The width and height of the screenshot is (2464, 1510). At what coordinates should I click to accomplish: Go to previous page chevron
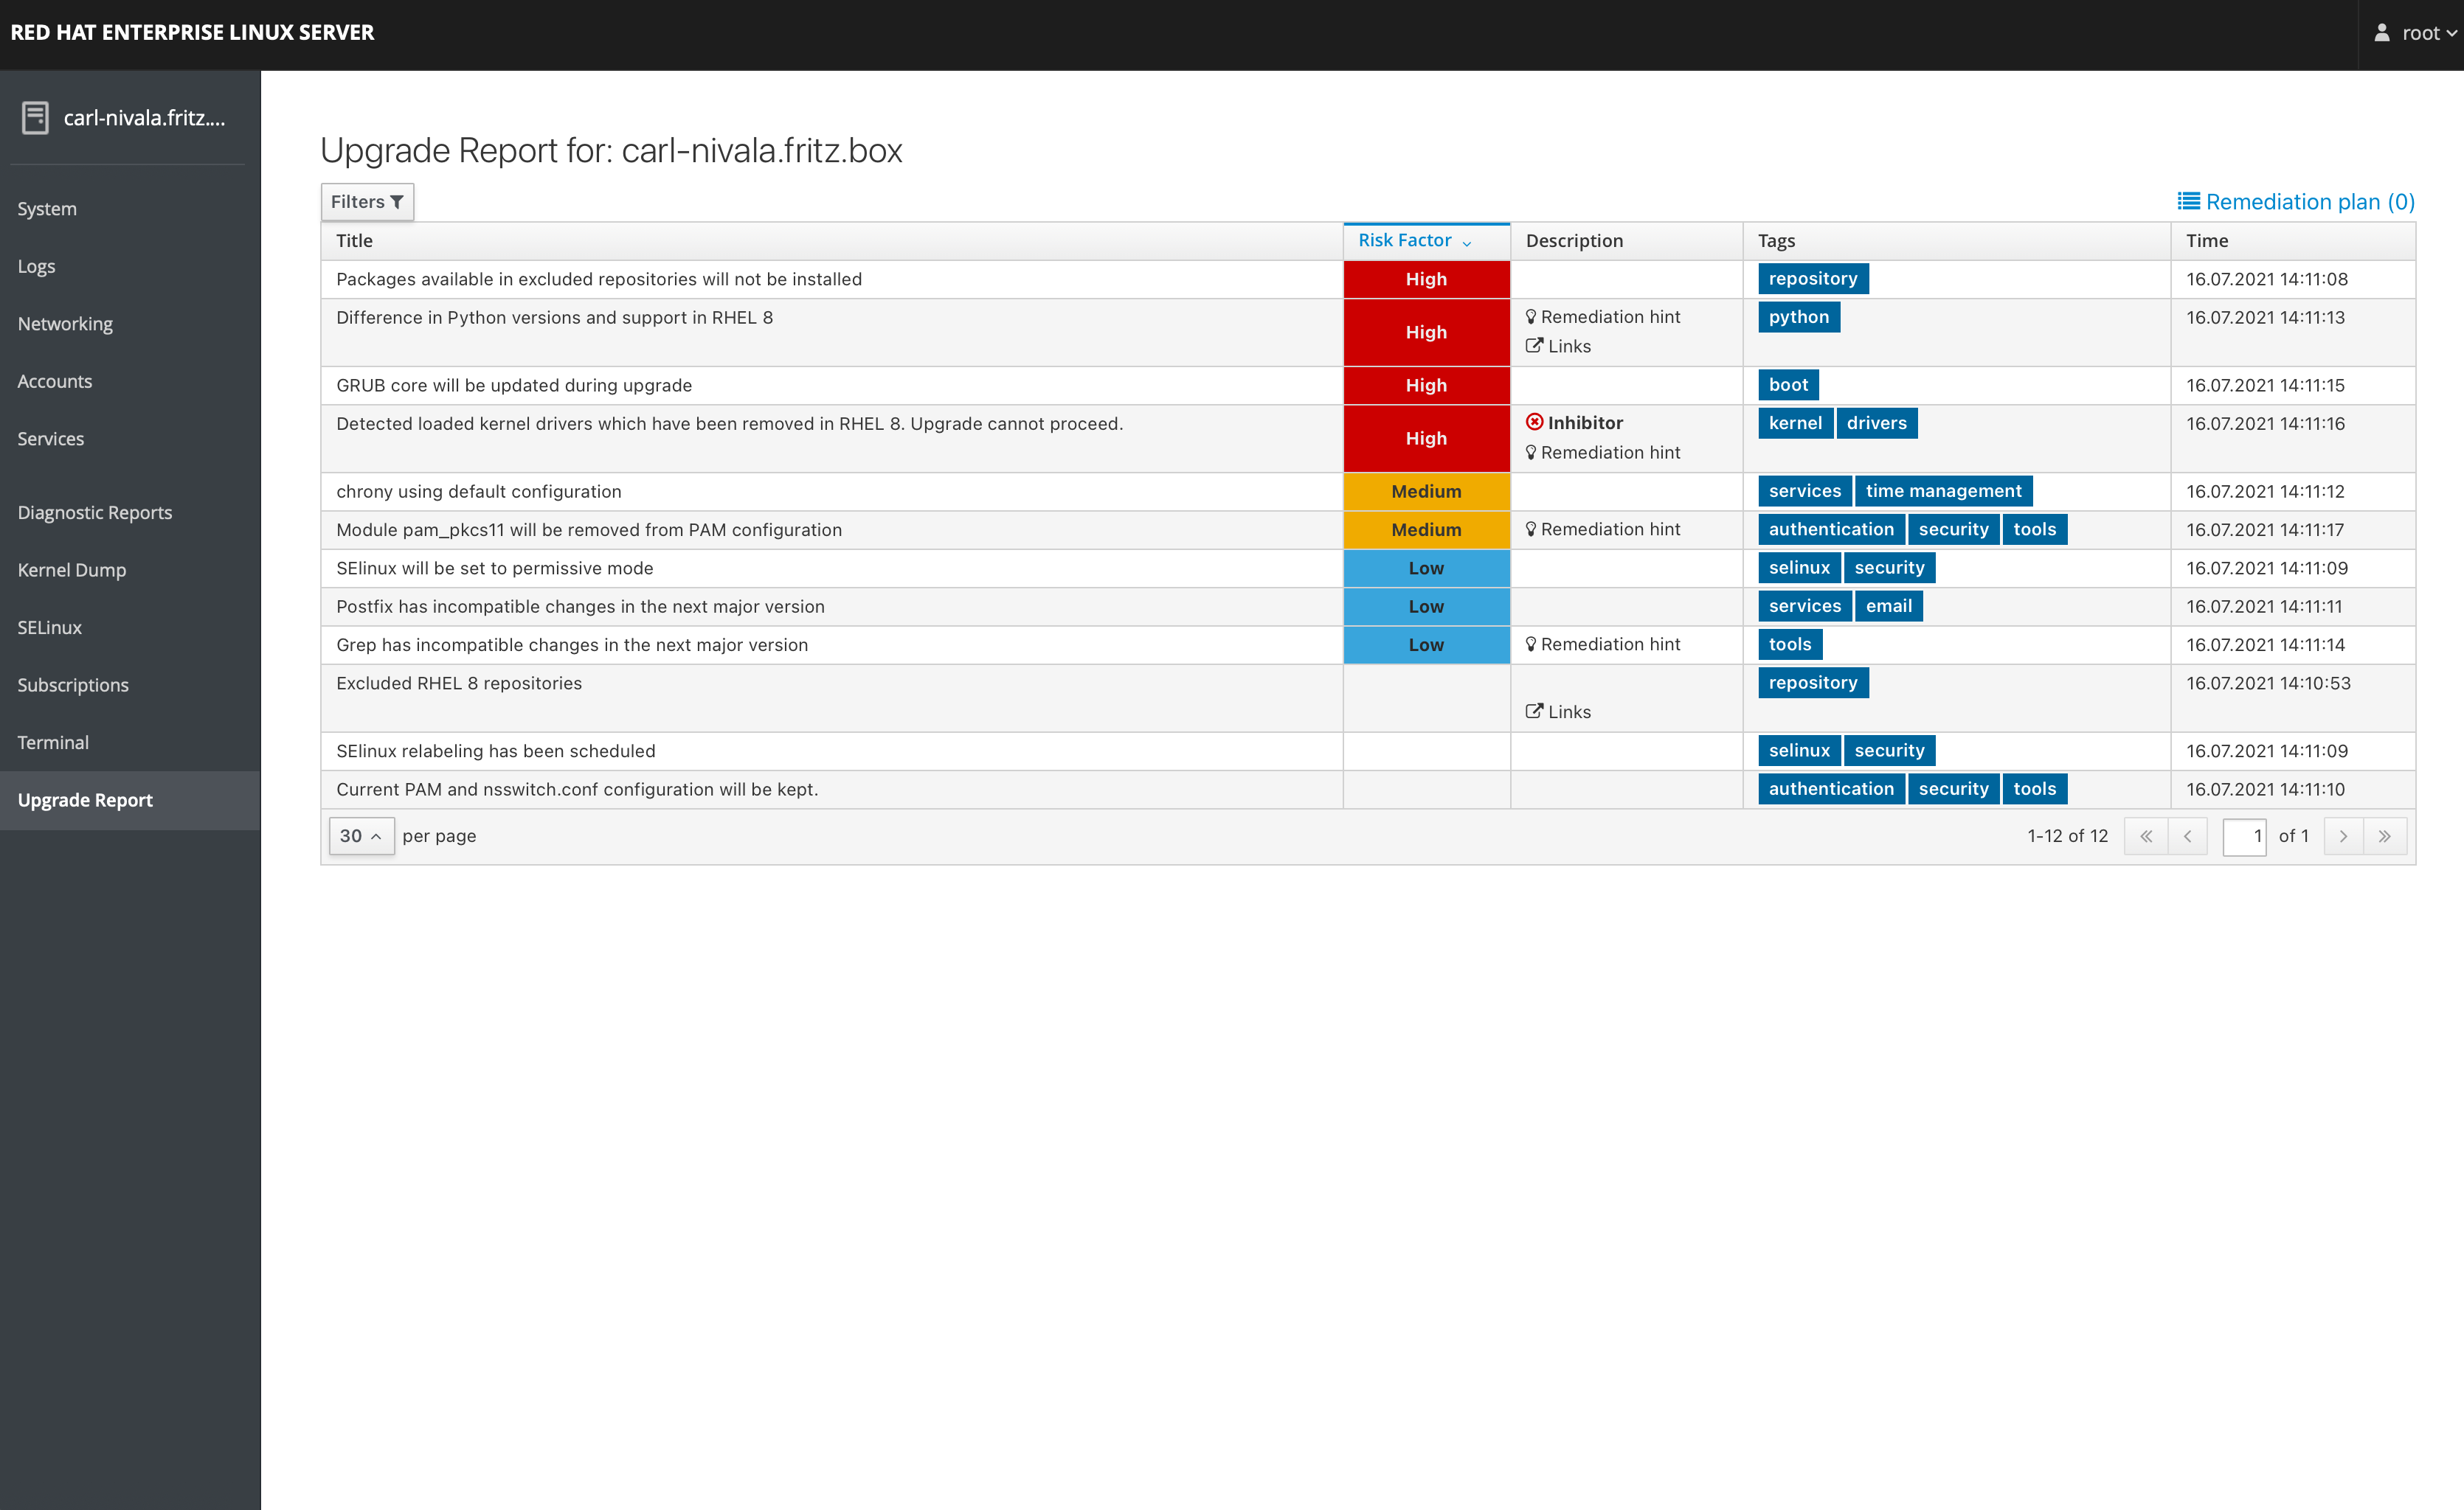point(2187,836)
